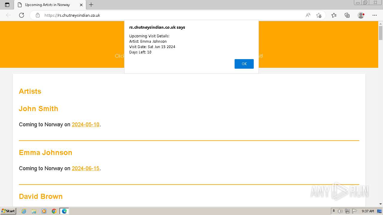
Task: Click the Artists section heading
Action: (30, 91)
